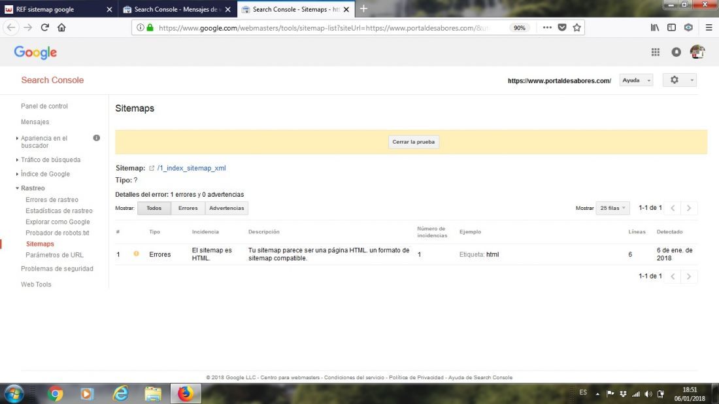Image resolution: width=719 pixels, height=404 pixels.
Task: Click Cerrar la prueba button
Action: tap(413, 142)
